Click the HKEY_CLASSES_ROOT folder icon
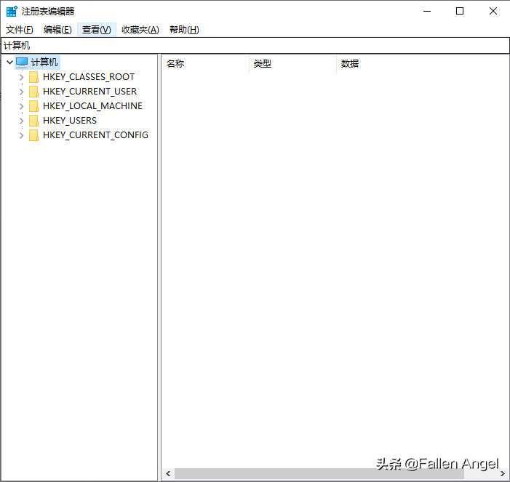Image resolution: width=510 pixels, height=482 pixels. coord(33,77)
